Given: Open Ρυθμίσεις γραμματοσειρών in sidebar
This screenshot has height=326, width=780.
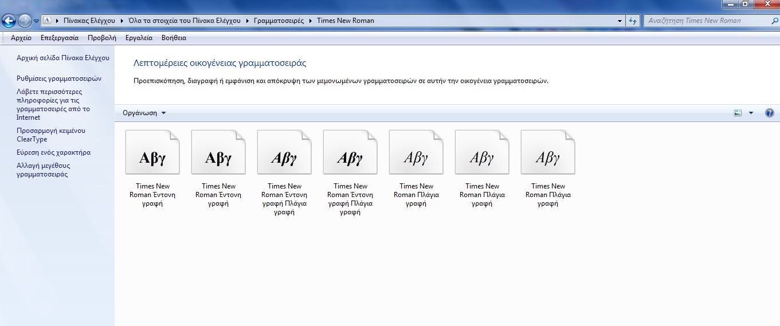Looking at the screenshot, I should 59,78.
